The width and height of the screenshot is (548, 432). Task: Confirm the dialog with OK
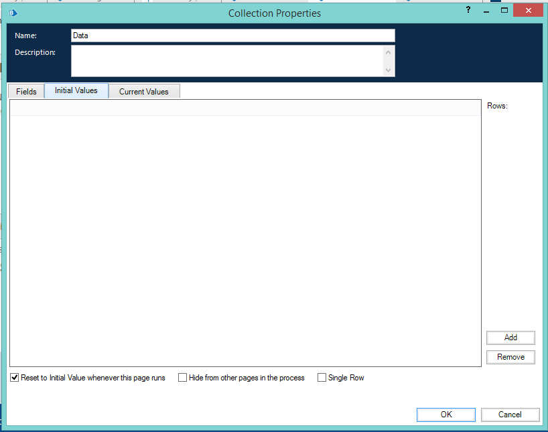(x=446, y=415)
